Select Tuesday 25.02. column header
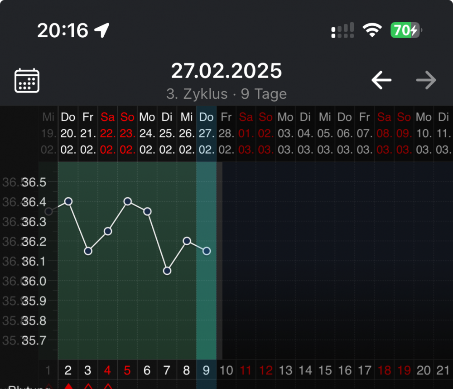 pyautogui.click(x=167, y=133)
